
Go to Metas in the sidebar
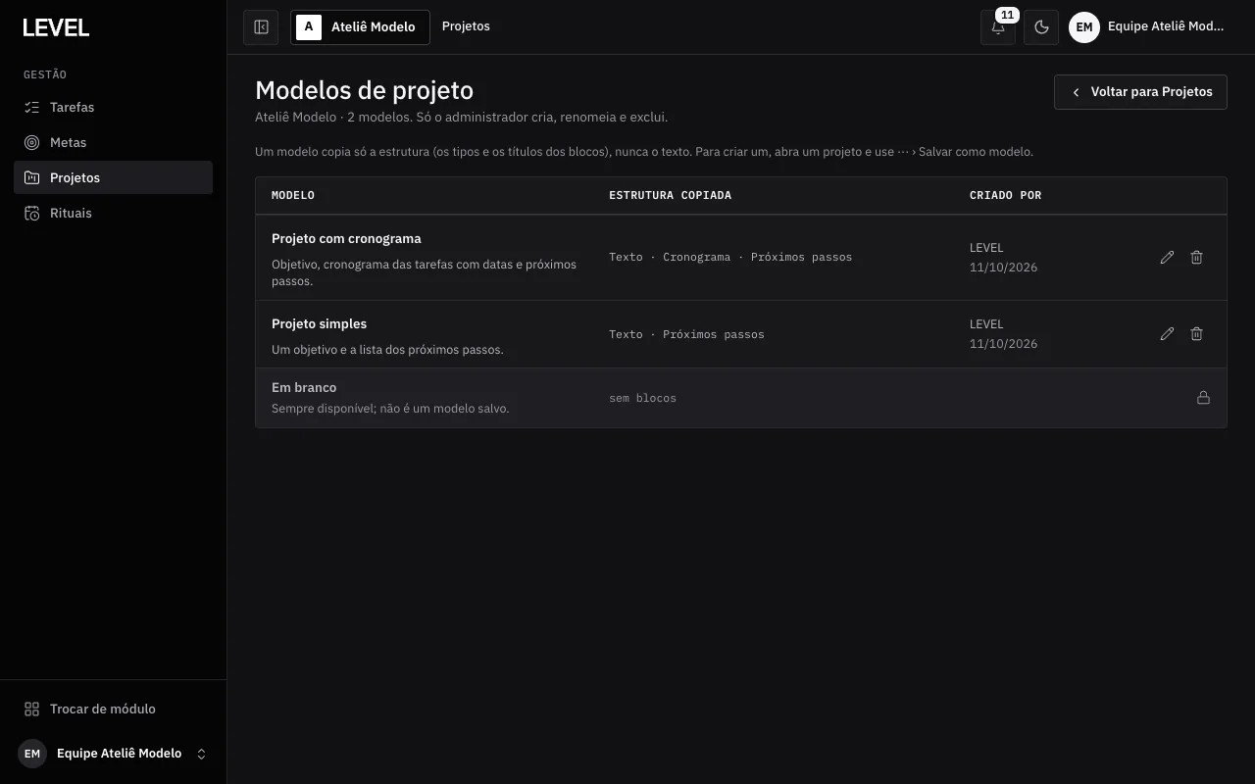tap(113, 142)
